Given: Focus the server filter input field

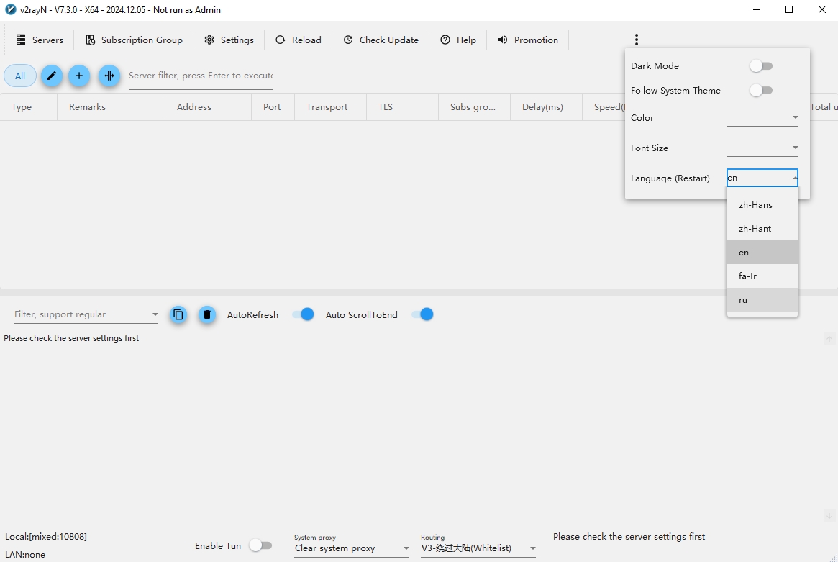Looking at the screenshot, I should click(201, 76).
